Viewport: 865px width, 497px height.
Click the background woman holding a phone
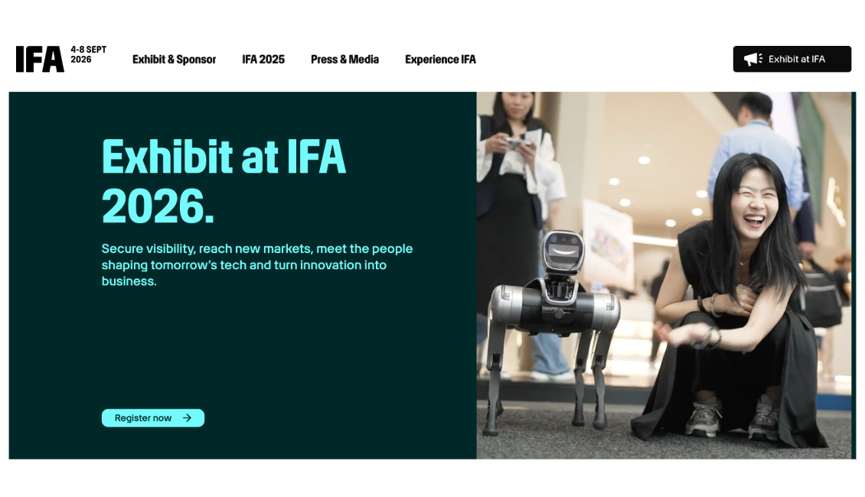click(x=516, y=220)
